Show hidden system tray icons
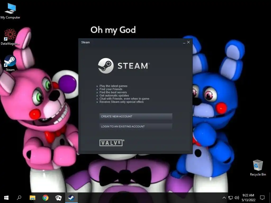 pos(224,198)
